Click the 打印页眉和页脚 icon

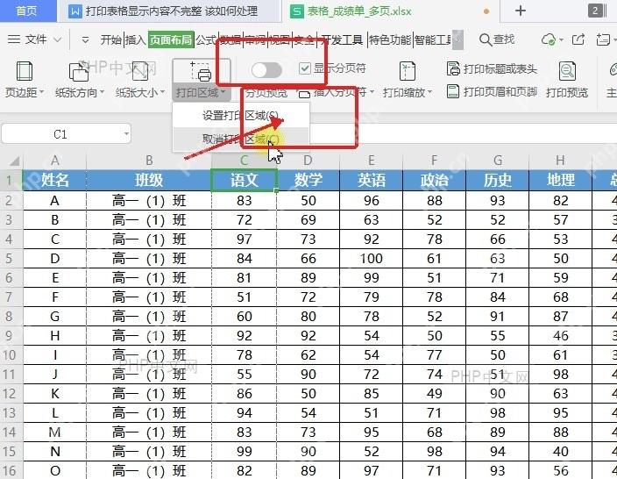[453, 92]
